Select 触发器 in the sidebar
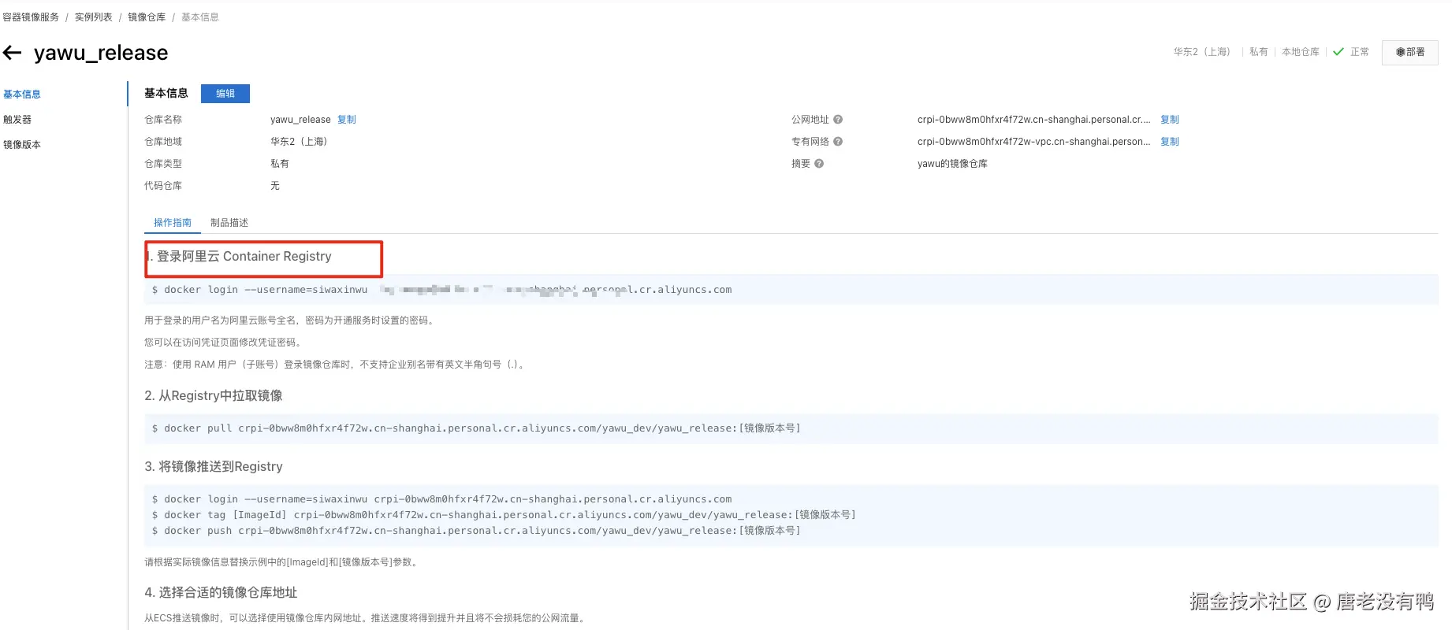The height and width of the screenshot is (630, 1452). coord(17,120)
